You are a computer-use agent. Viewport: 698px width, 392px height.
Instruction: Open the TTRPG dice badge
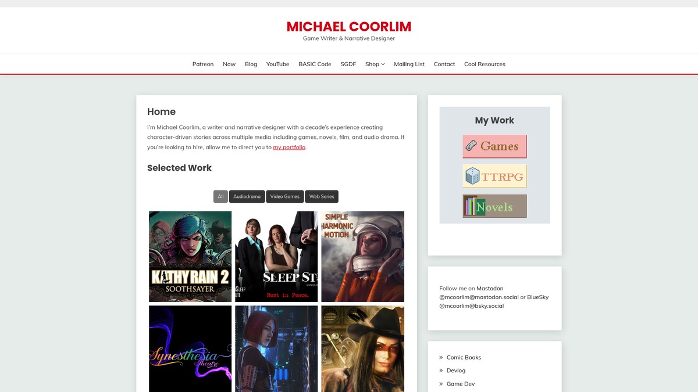point(494,176)
